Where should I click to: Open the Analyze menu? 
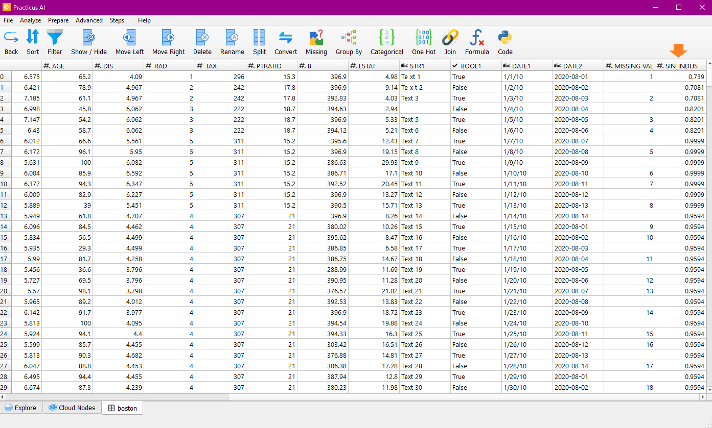31,20
